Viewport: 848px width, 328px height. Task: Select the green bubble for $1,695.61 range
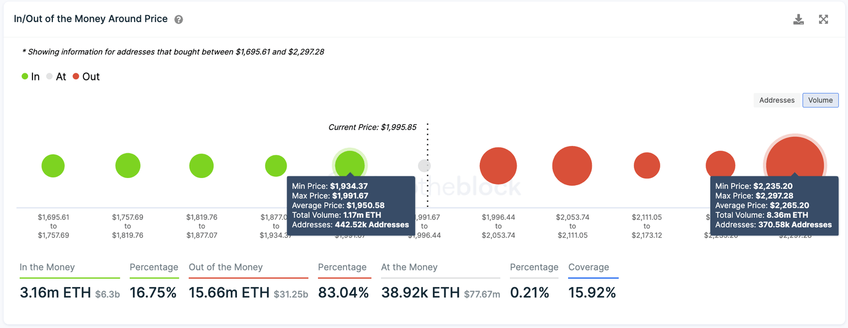point(53,165)
